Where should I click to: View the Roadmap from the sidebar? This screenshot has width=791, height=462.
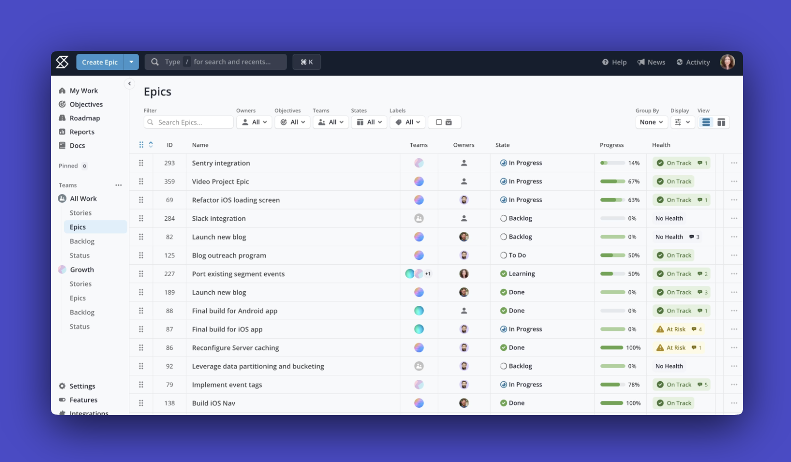pyautogui.click(x=85, y=118)
